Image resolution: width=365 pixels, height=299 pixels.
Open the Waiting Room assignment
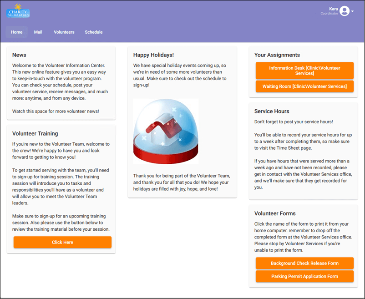304,86
